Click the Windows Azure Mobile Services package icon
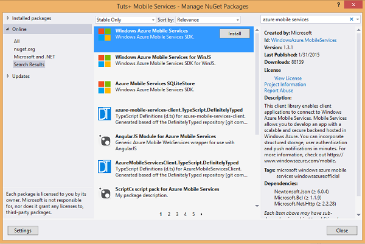365x244 pixels. [x=105, y=35]
